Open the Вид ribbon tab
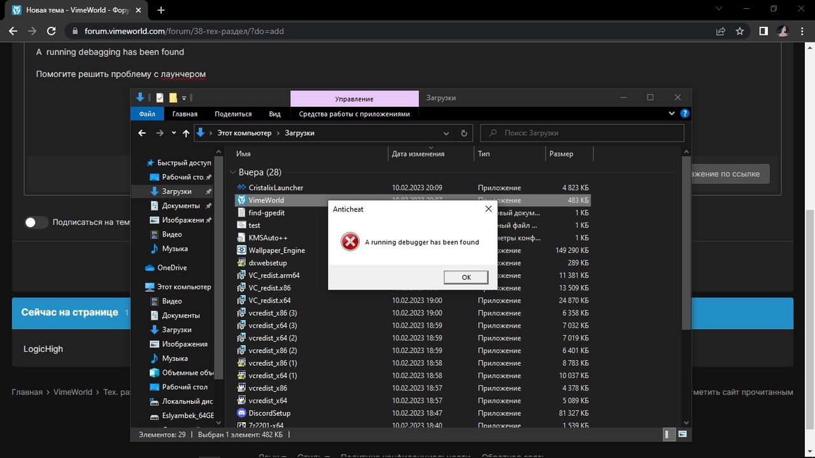This screenshot has width=815, height=458. coord(274,114)
